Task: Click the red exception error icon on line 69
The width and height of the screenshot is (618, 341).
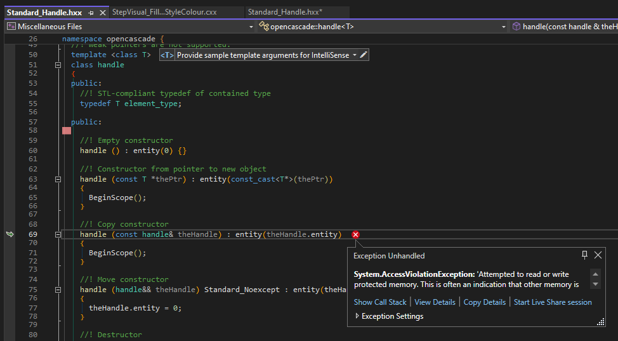Action: (355, 235)
